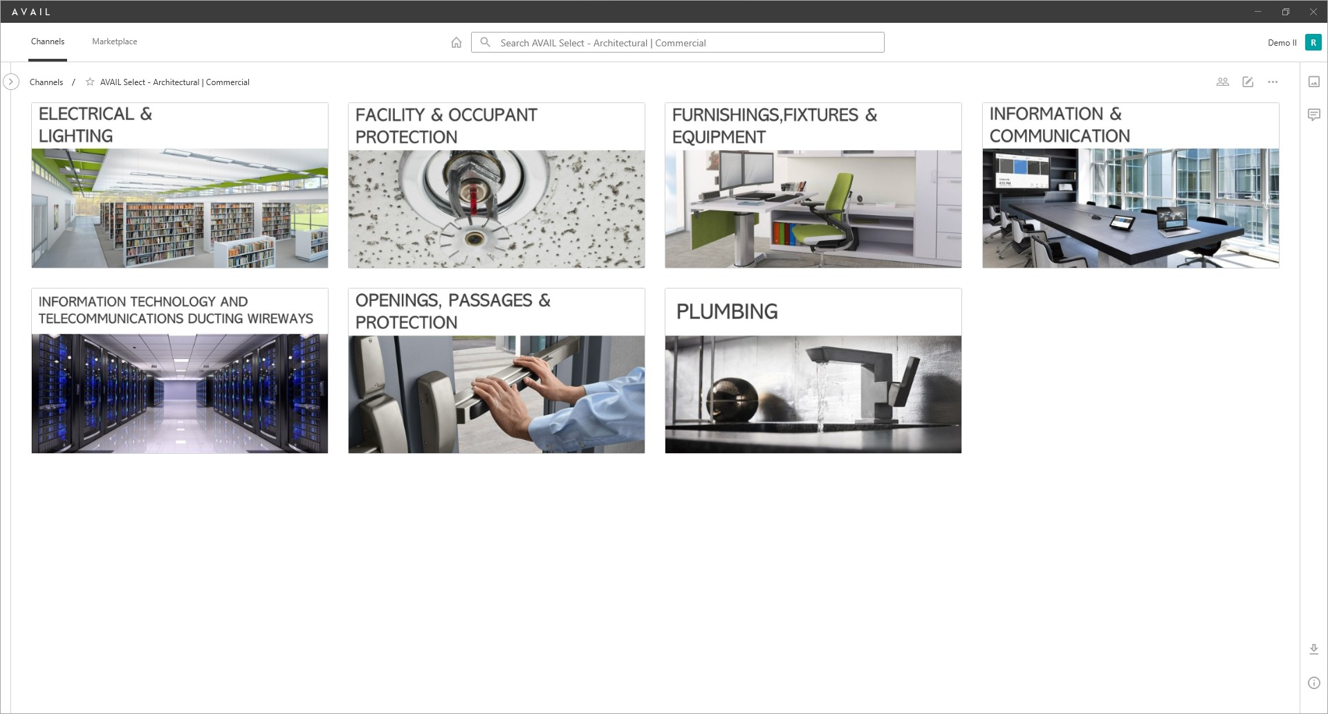Image resolution: width=1328 pixels, height=714 pixels.
Task: Open the info icon in right sidebar
Action: click(1314, 683)
